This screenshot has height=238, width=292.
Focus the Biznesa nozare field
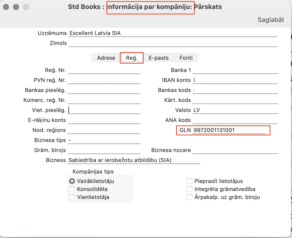pos(235,150)
